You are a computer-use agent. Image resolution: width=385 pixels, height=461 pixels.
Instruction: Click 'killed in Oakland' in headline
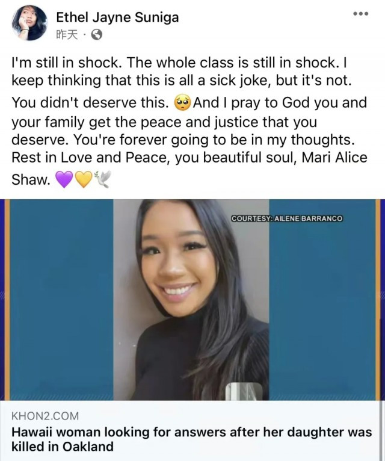coord(63,447)
